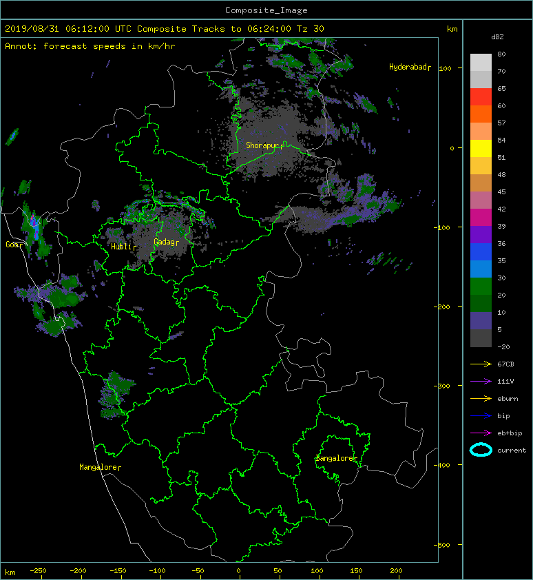Click the light gray 70–80 dBZ swatch
533x580 pixels.
[481, 63]
